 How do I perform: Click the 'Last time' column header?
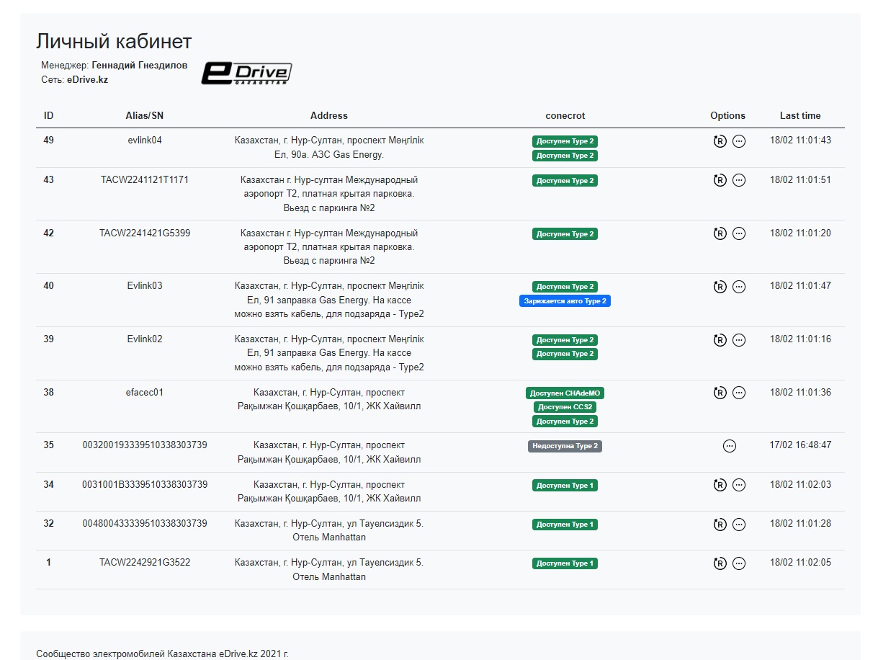799,116
